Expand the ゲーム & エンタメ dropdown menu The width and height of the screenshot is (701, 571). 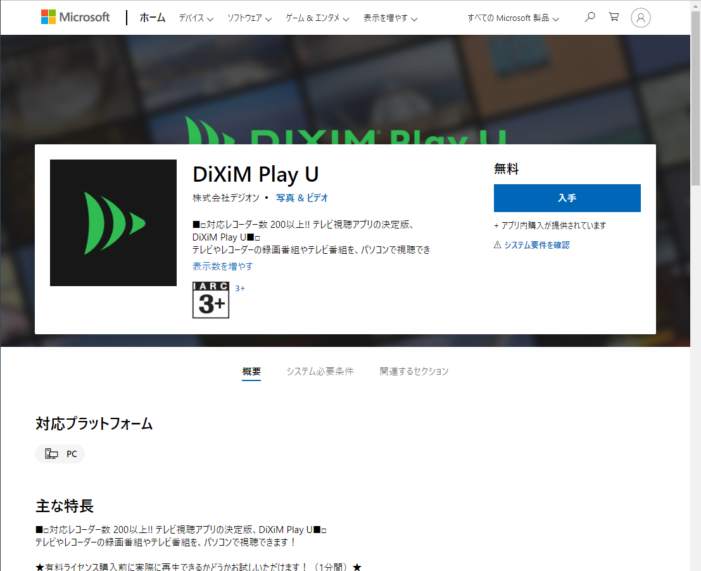(x=317, y=18)
